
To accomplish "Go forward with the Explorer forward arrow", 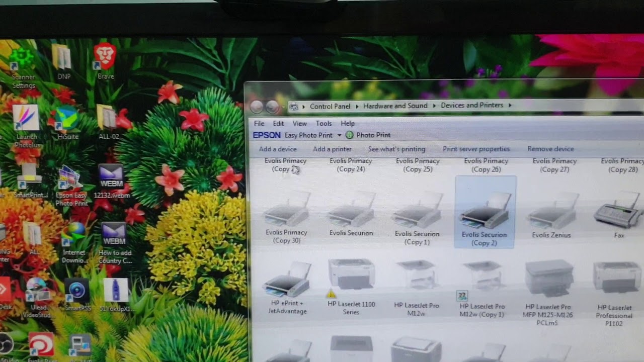I will pyautogui.click(x=273, y=107).
